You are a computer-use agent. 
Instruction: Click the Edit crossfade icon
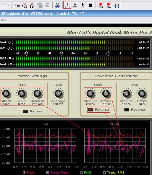click(x=32, y=5)
